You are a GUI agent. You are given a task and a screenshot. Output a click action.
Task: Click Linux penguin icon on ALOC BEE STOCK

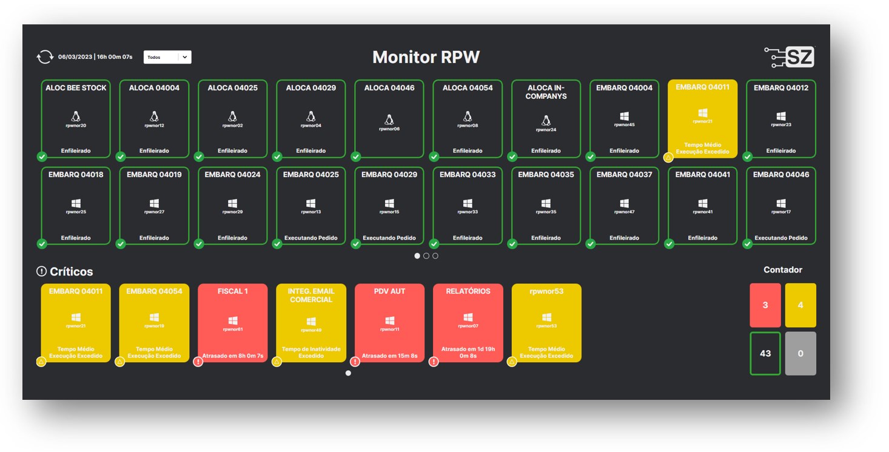pos(76,116)
